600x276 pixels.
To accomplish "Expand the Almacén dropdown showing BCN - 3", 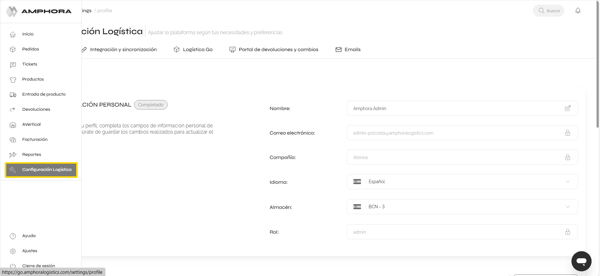I will [x=462, y=207].
